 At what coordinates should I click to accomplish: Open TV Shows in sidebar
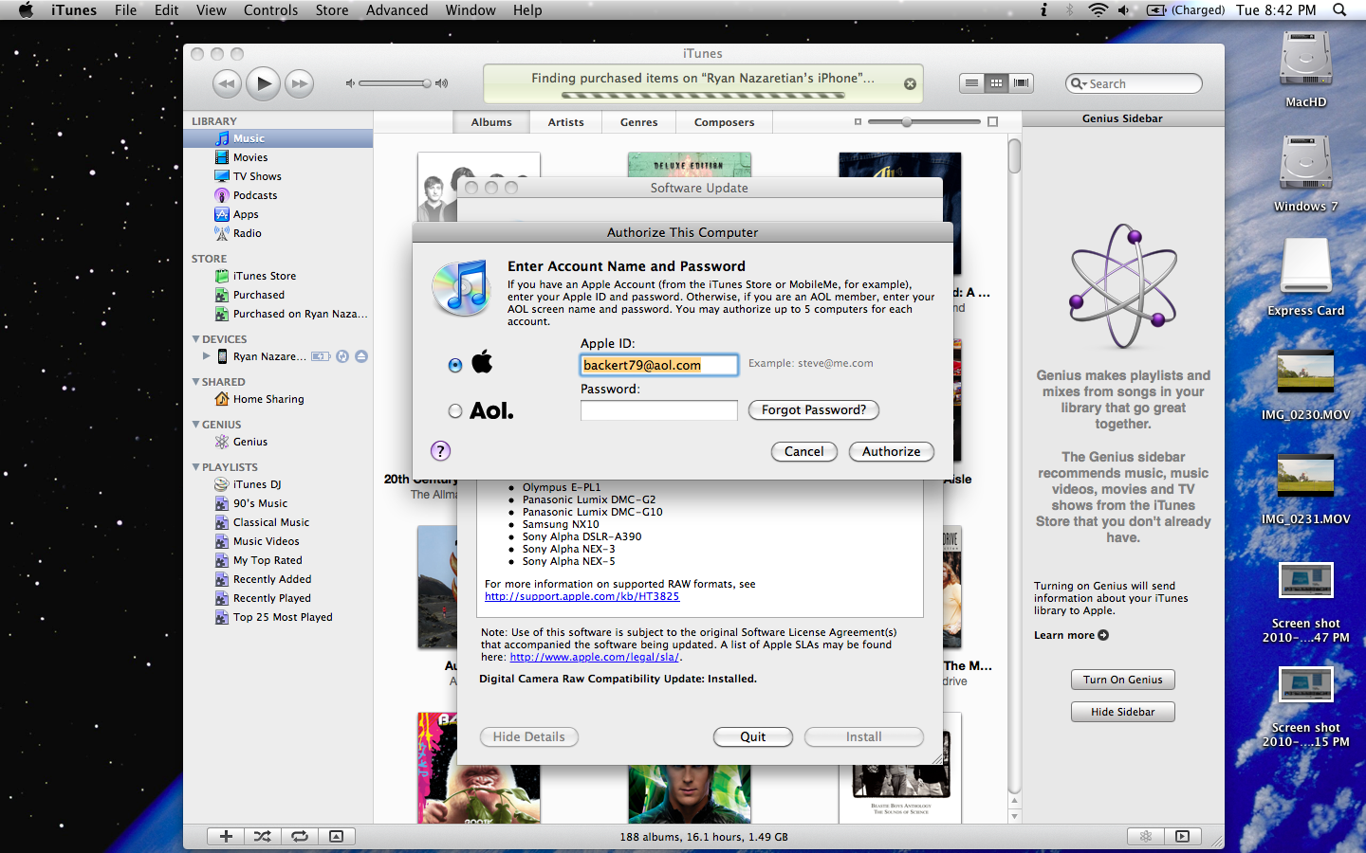tap(257, 176)
